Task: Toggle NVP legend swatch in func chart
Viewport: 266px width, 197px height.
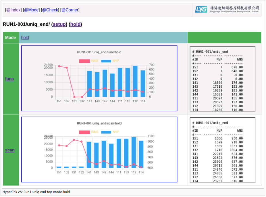Action: tap(106, 61)
